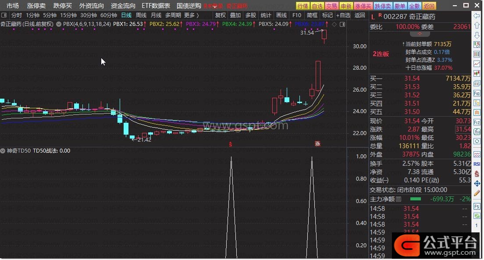
Task: Show the intraday line chart icon
Action: tap(477, 64)
